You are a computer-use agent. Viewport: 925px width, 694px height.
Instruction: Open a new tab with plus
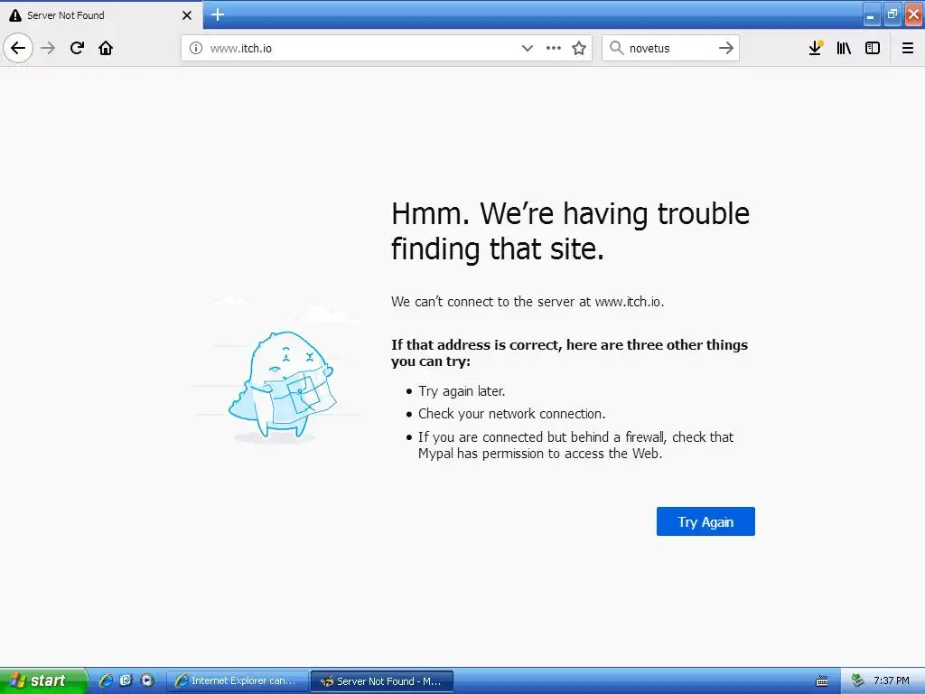(x=218, y=14)
